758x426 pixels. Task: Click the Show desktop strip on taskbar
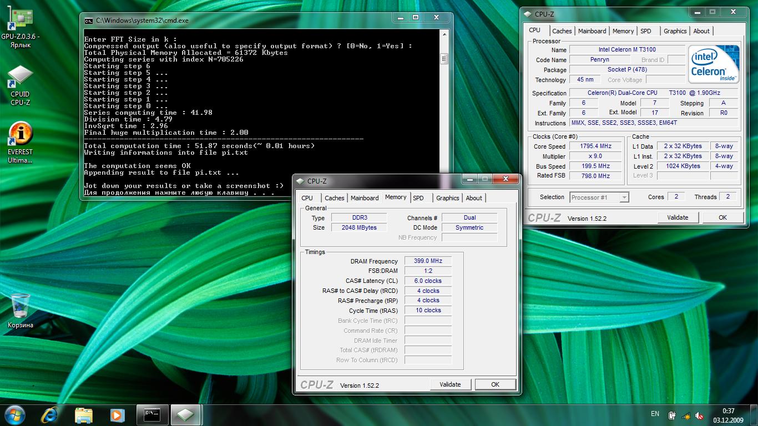(754, 415)
